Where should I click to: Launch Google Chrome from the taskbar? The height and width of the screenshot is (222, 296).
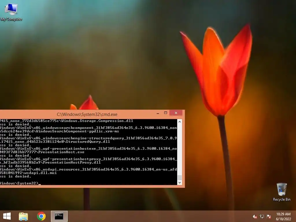click(41, 216)
